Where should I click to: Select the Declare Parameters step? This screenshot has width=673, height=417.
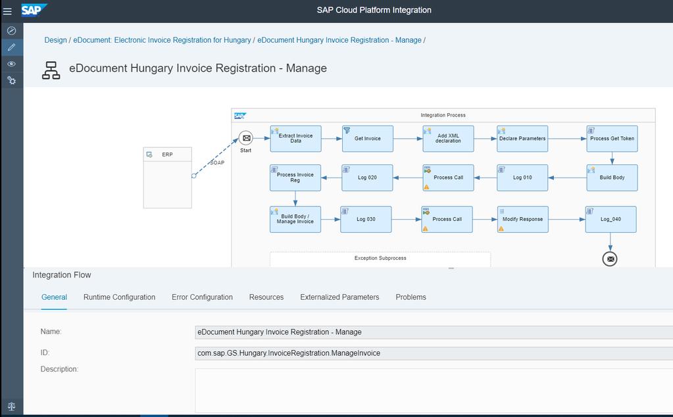[x=522, y=139]
